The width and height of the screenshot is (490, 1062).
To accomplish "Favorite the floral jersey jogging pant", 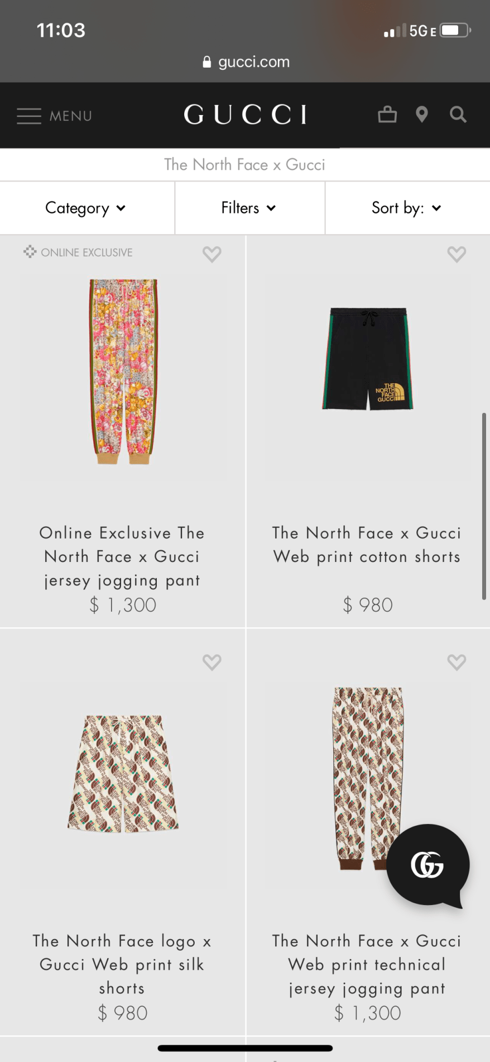I will 212,254.
